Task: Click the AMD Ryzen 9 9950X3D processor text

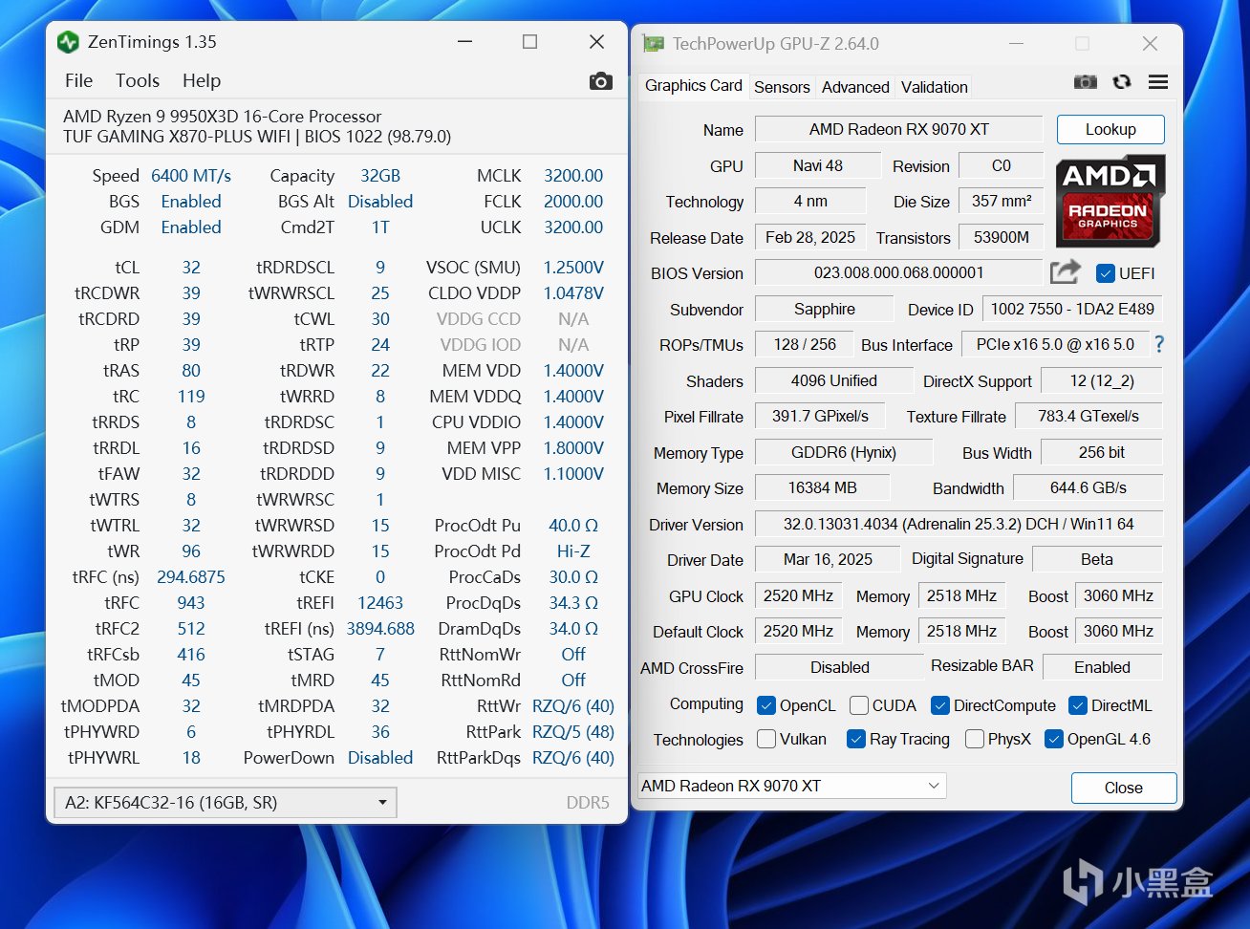Action: tap(223, 117)
